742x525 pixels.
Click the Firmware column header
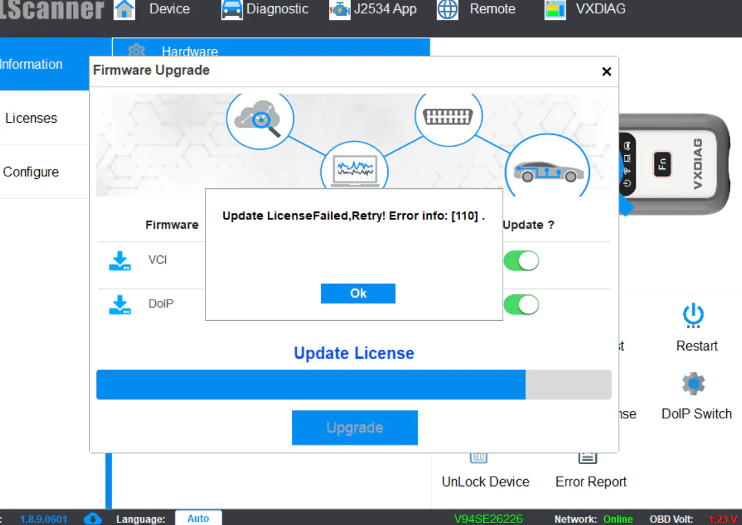click(172, 225)
